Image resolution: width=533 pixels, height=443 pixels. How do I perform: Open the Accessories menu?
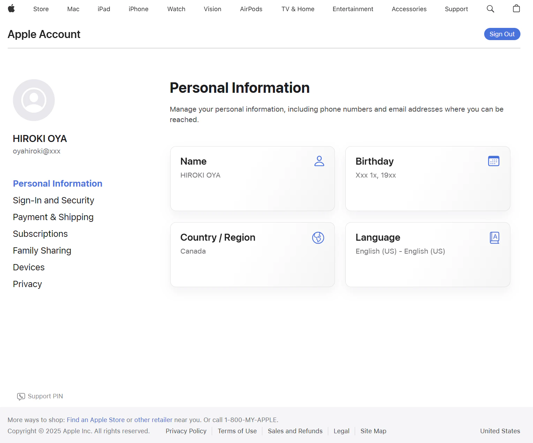pyautogui.click(x=409, y=9)
